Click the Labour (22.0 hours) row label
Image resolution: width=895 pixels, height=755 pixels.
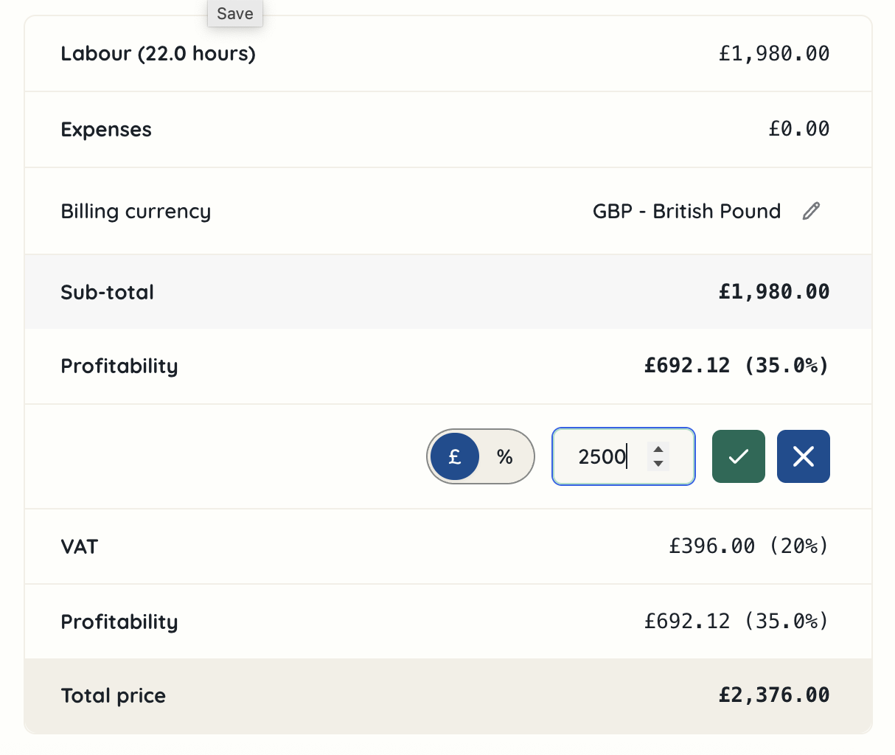158,54
